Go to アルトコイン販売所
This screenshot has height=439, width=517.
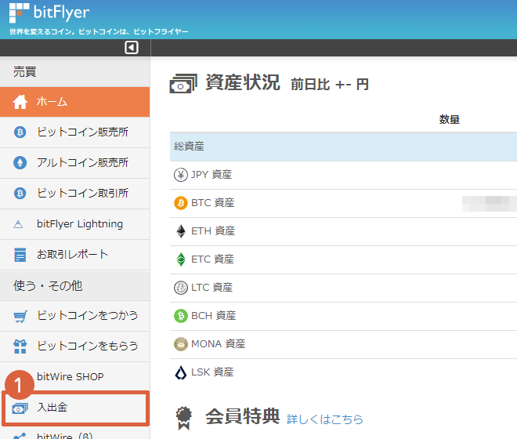coord(75,163)
